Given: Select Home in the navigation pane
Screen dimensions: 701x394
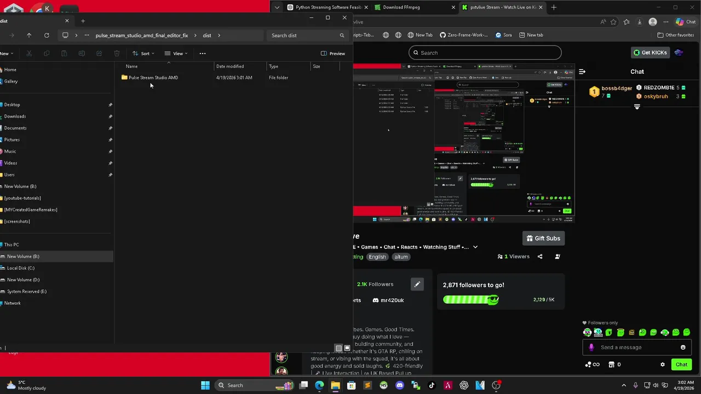Looking at the screenshot, I should [x=10, y=69].
